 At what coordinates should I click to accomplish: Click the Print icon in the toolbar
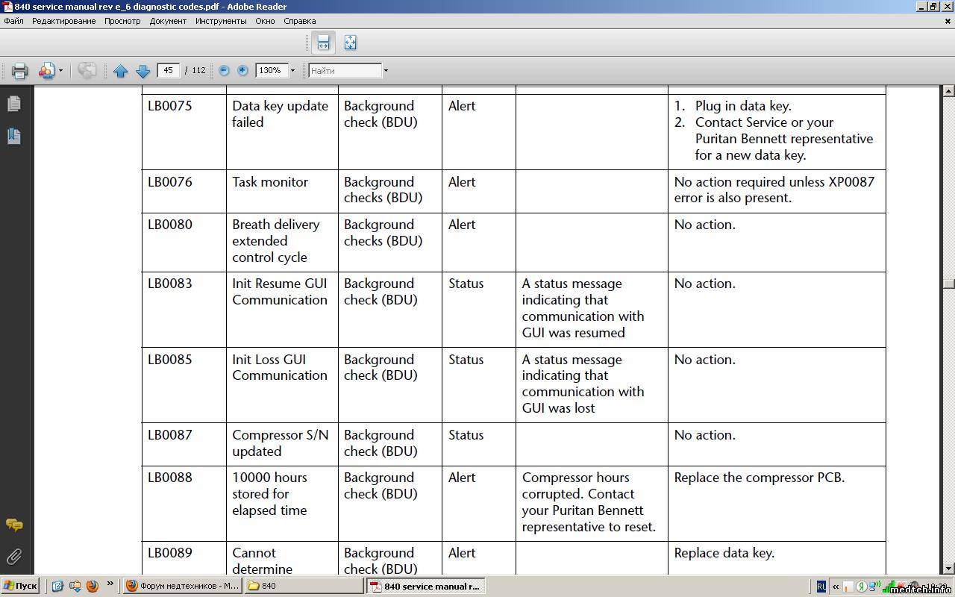point(19,71)
